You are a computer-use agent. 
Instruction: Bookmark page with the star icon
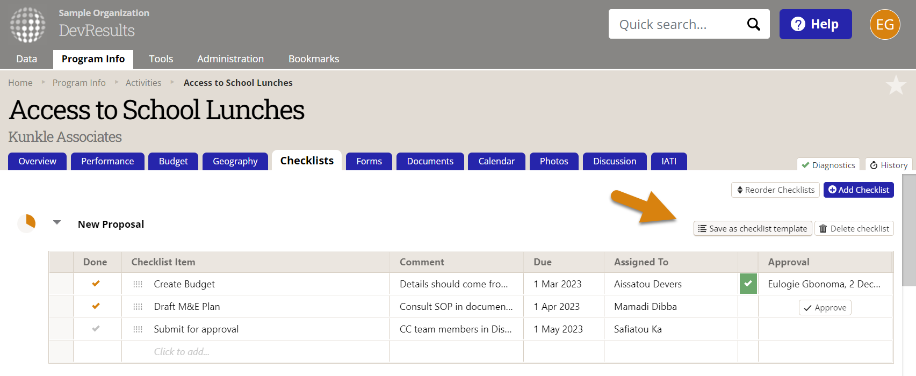pyautogui.click(x=896, y=85)
